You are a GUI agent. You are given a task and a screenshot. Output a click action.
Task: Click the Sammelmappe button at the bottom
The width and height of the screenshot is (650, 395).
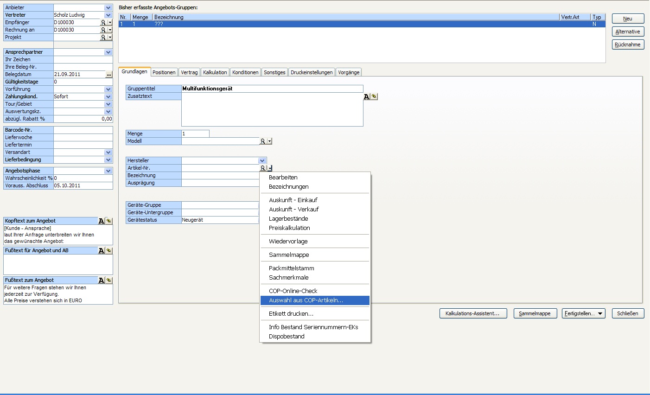point(535,313)
